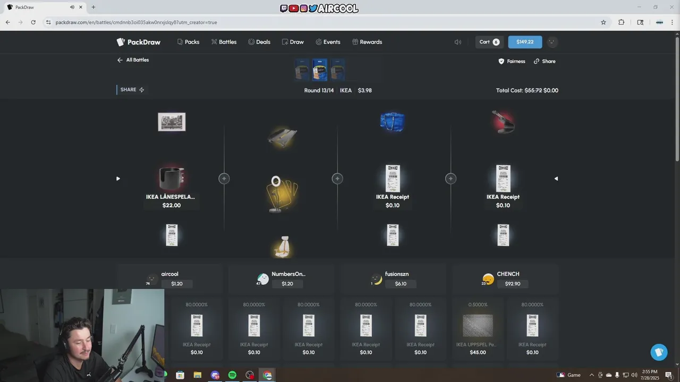
Task: Click the plus icon between first and second columns
Action: coord(224,179)
